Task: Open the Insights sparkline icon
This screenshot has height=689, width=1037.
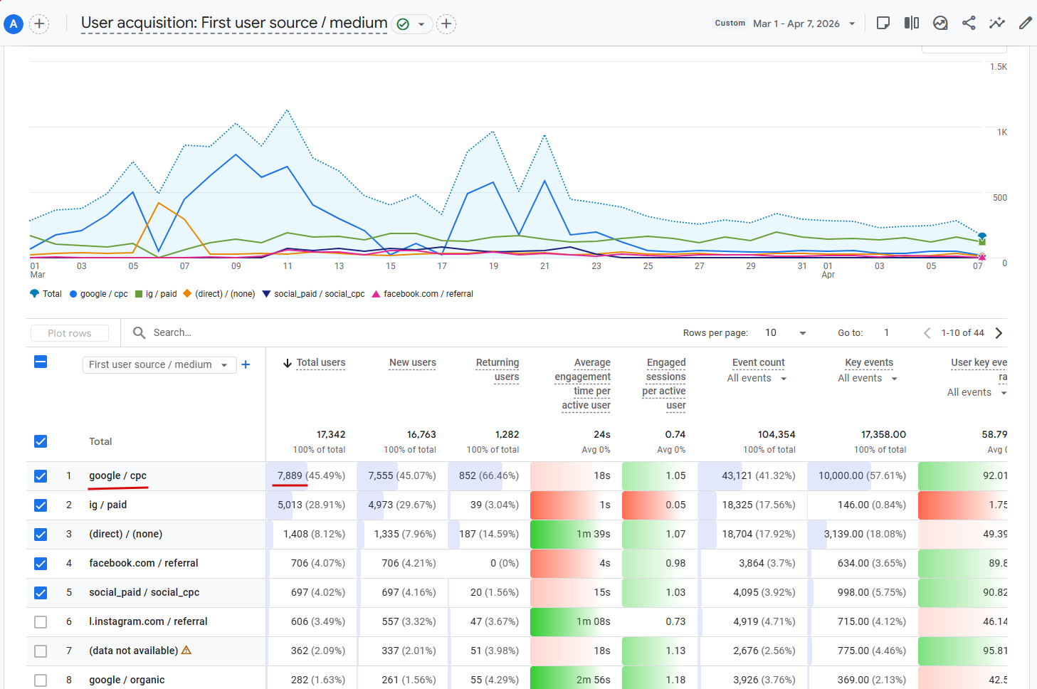Action: pos(997,23)
